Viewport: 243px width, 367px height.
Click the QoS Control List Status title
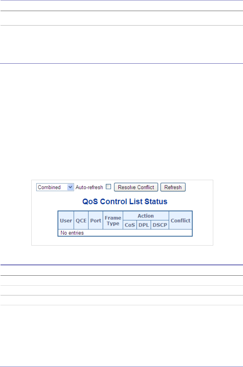(125, 201)
